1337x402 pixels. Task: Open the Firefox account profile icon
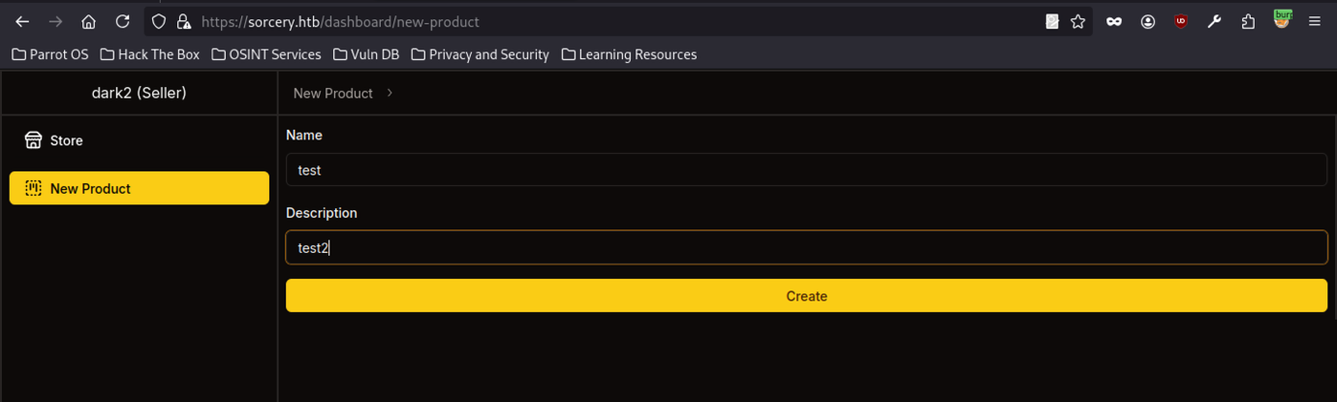pos(1147,21)
